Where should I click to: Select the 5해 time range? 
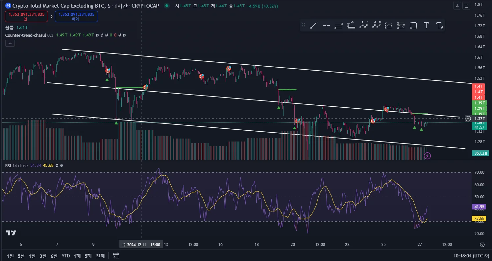(x=88, y=256)
